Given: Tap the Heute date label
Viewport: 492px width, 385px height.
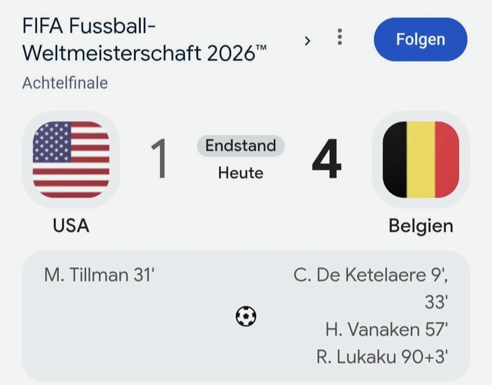Looking at the screenshot, I should pos(241,173).
